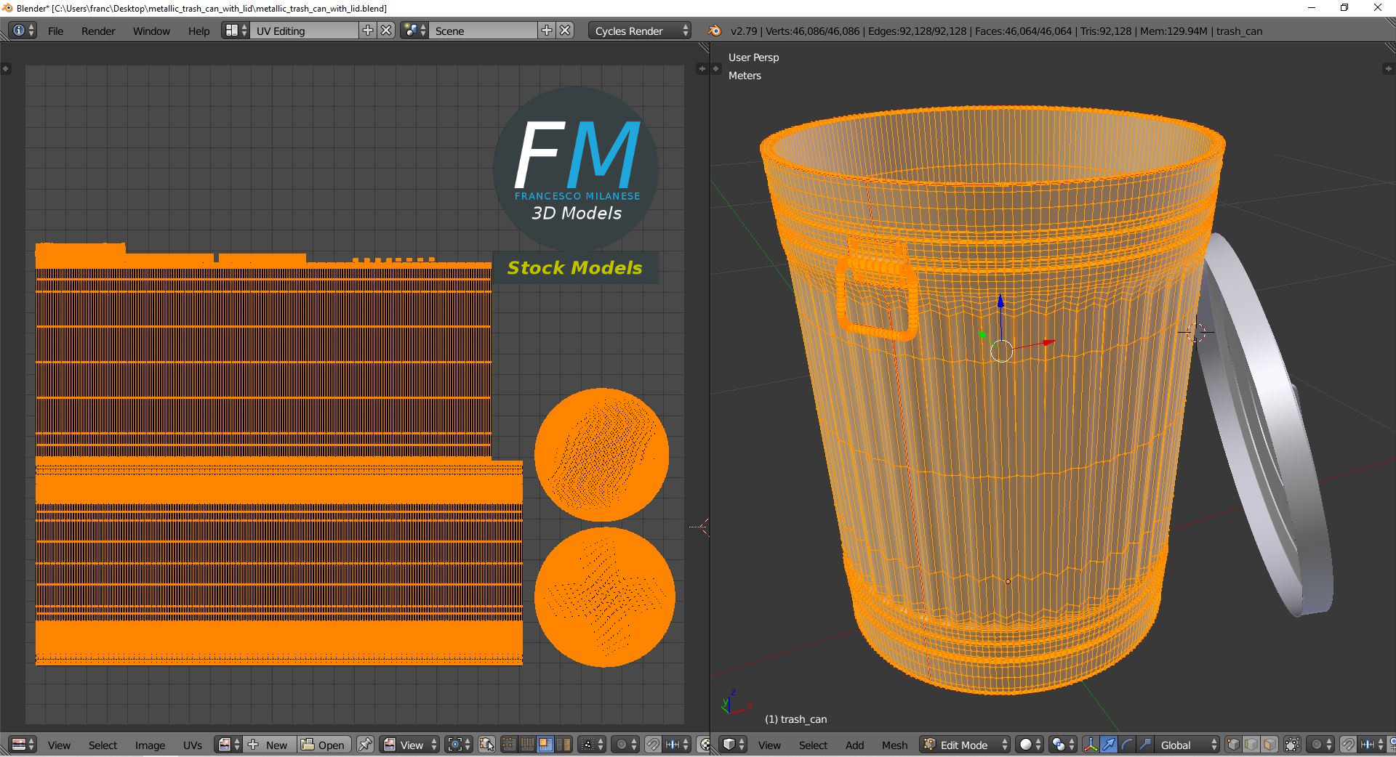
Task: Select the rotate manipulator arc icon
Action: coord(1127,745)
